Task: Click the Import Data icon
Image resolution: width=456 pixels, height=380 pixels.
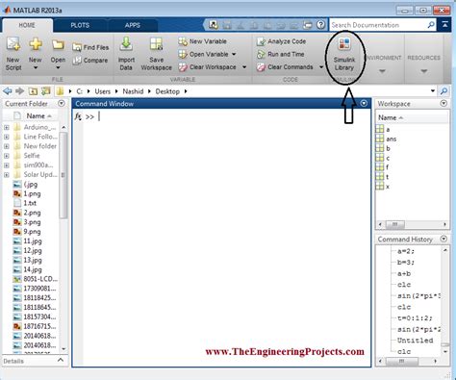Action: tap(126, 44)
